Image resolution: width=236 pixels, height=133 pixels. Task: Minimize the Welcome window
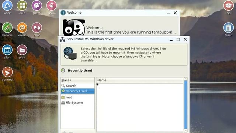tap(168, 13)
